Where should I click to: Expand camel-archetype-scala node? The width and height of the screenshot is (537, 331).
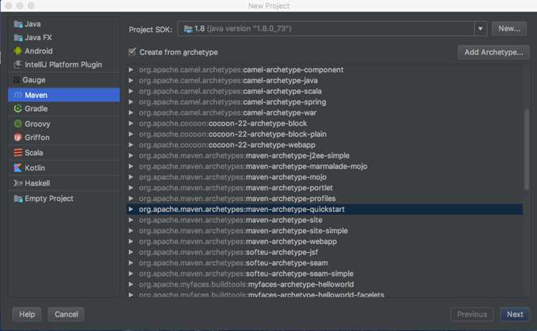point(131,91)
